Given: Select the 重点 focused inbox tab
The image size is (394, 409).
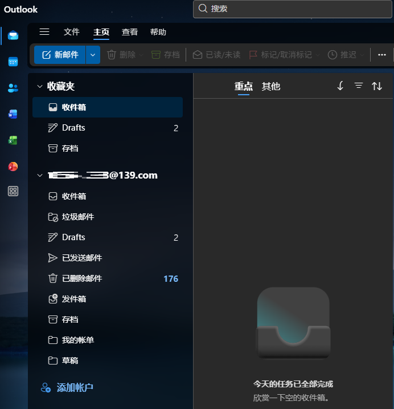Looking at the screenshot, I should pos(244,86).
